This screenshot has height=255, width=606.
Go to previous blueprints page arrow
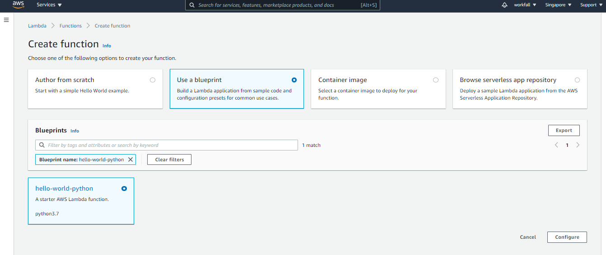pyautogui.click(x=556, y=145)
